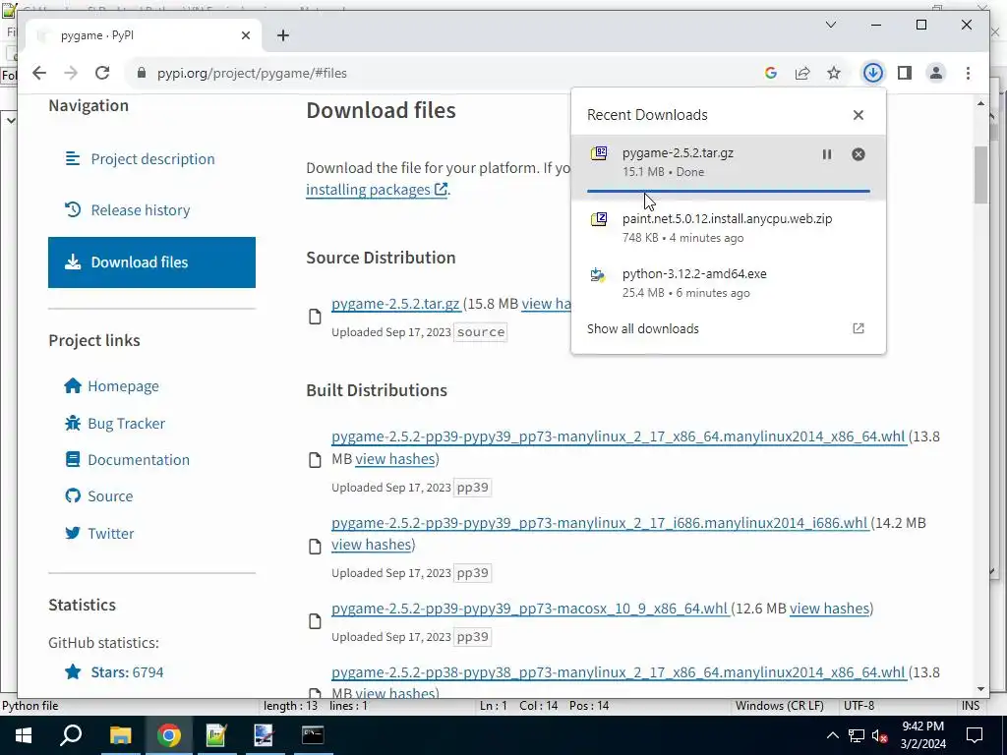Viewport: 1007px width, 755px height.
Task: Open the Chrome profile avatar
Action: (x=936, y=73)
